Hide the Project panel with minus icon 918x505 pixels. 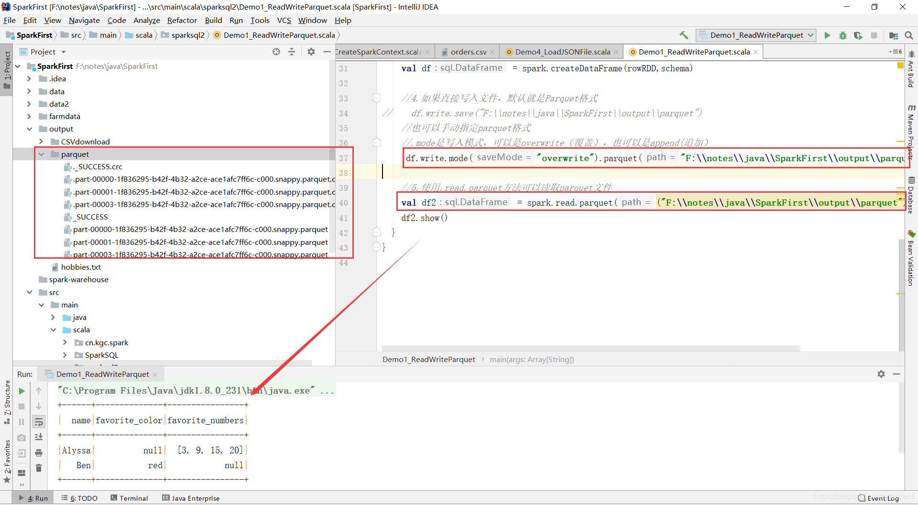click(327, 52)
